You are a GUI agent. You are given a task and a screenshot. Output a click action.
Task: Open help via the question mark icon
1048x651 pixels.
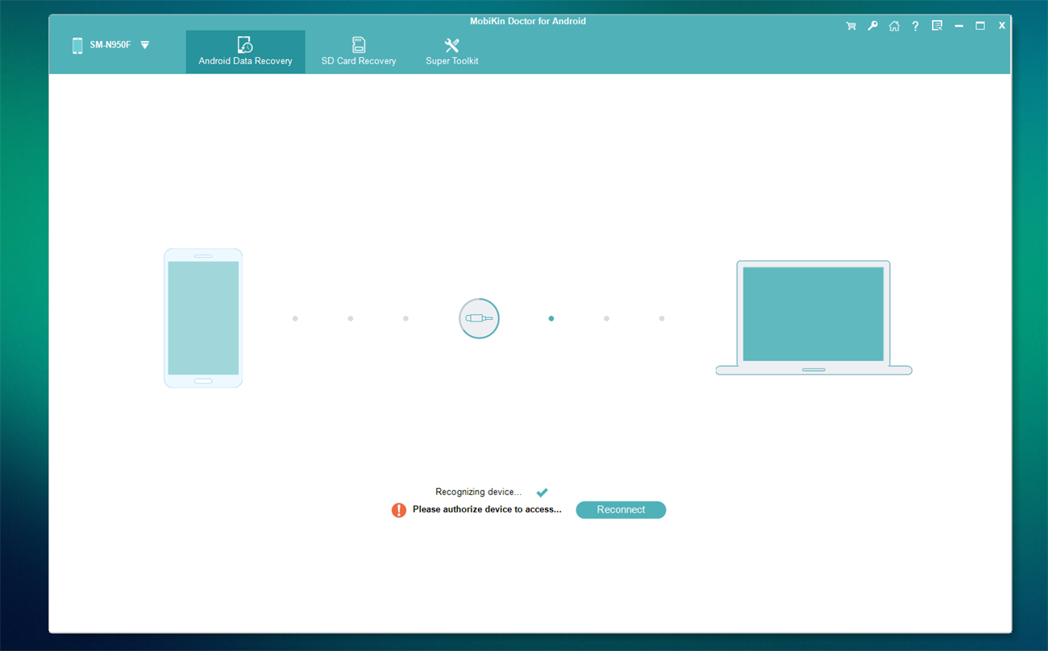[915, 27]
